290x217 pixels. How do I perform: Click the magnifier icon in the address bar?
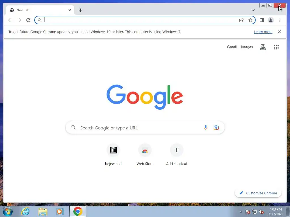pyautogui.click(x=39, y=20)
